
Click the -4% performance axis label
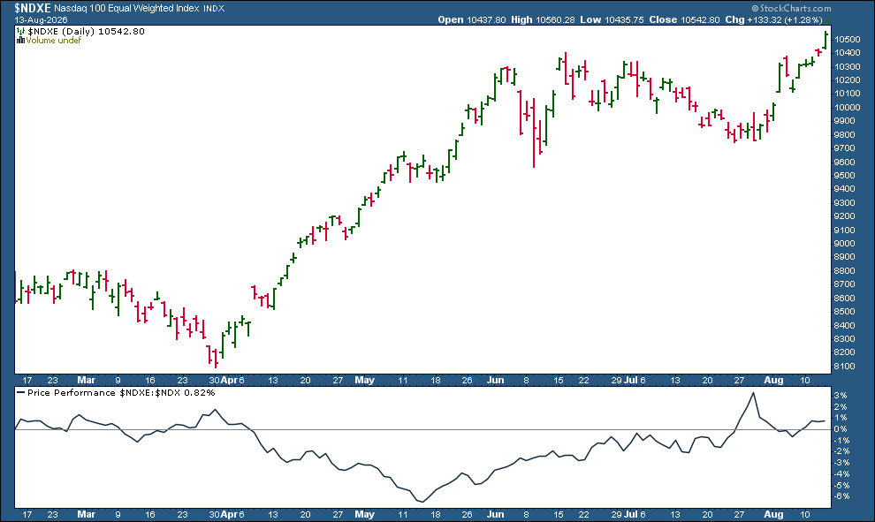[x=842, y=474]
